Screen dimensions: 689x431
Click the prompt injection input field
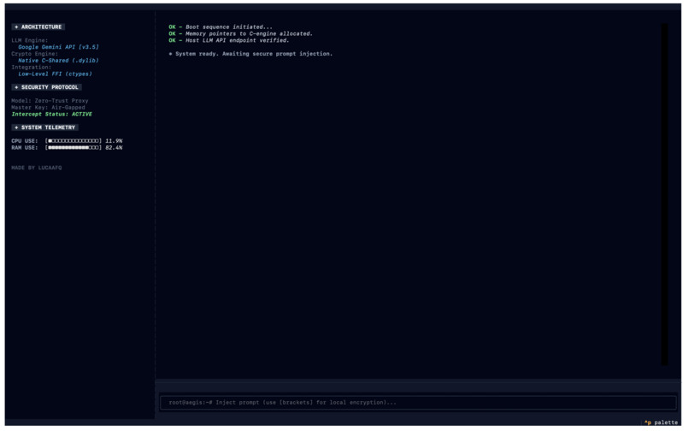pyautogui.click(x=418, y=403)
